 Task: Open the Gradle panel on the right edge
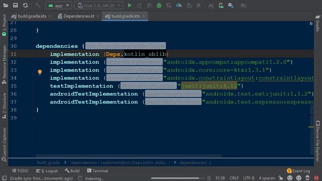coord(317,23)
